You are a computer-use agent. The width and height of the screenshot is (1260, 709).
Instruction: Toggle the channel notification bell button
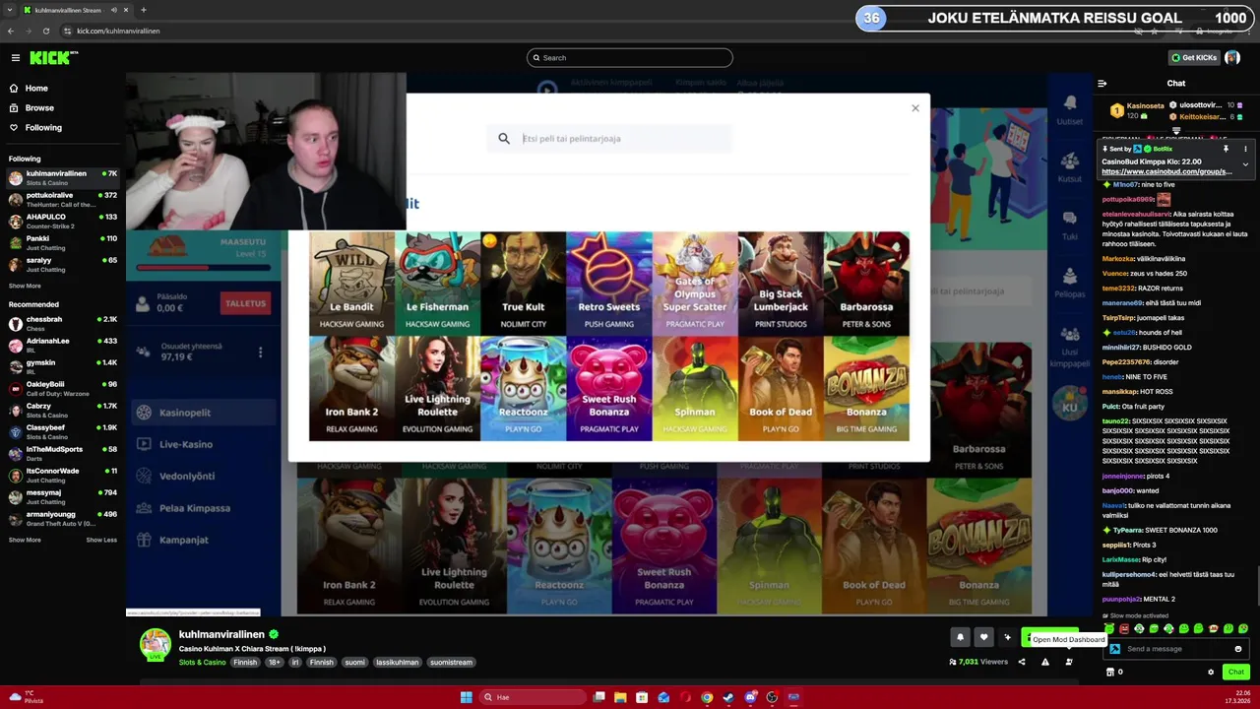coord(960,638)
